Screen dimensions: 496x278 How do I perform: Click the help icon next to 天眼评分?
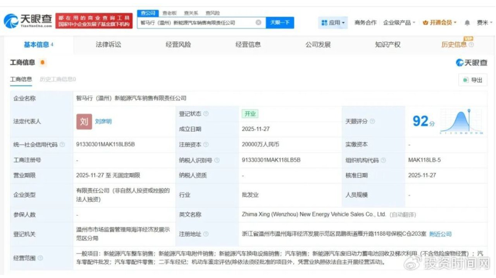(x=372, y=121)
